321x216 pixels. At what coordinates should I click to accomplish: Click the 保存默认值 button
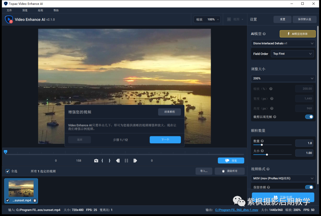[x=304, y=19]
